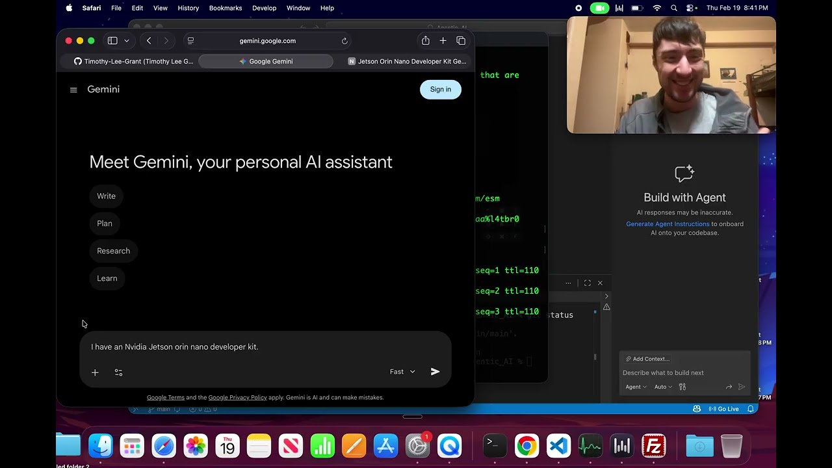Open the tools sliders icon in prompt box
Screen dimensions: 832x468
pyautogui.click(x=118, y=372)
